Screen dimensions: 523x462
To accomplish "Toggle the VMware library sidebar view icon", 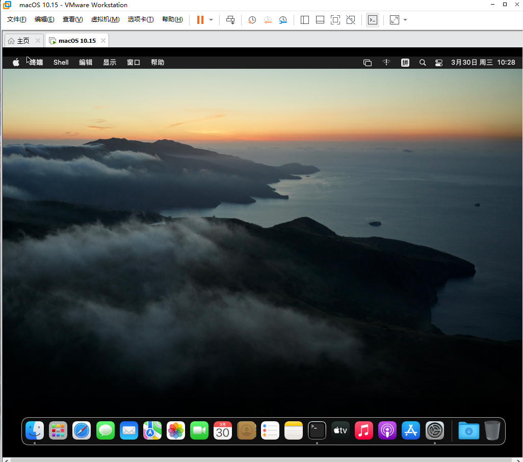I will [x=304, y=20].
